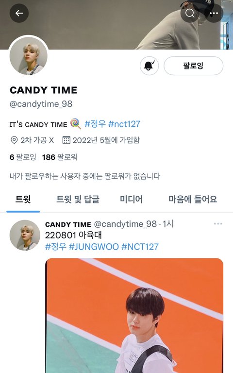Click the 팔로잉 button
Viewport: 233px width, 373px height.
193,66
